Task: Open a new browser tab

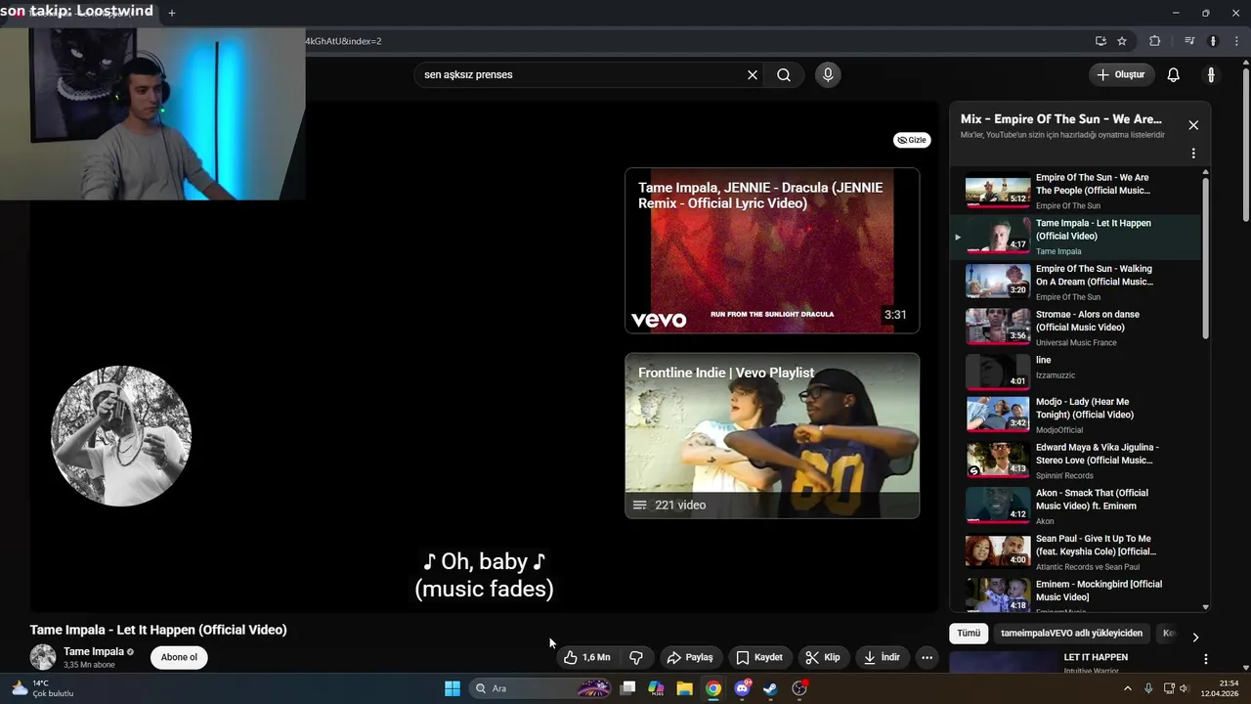Action: click(172, 13)
